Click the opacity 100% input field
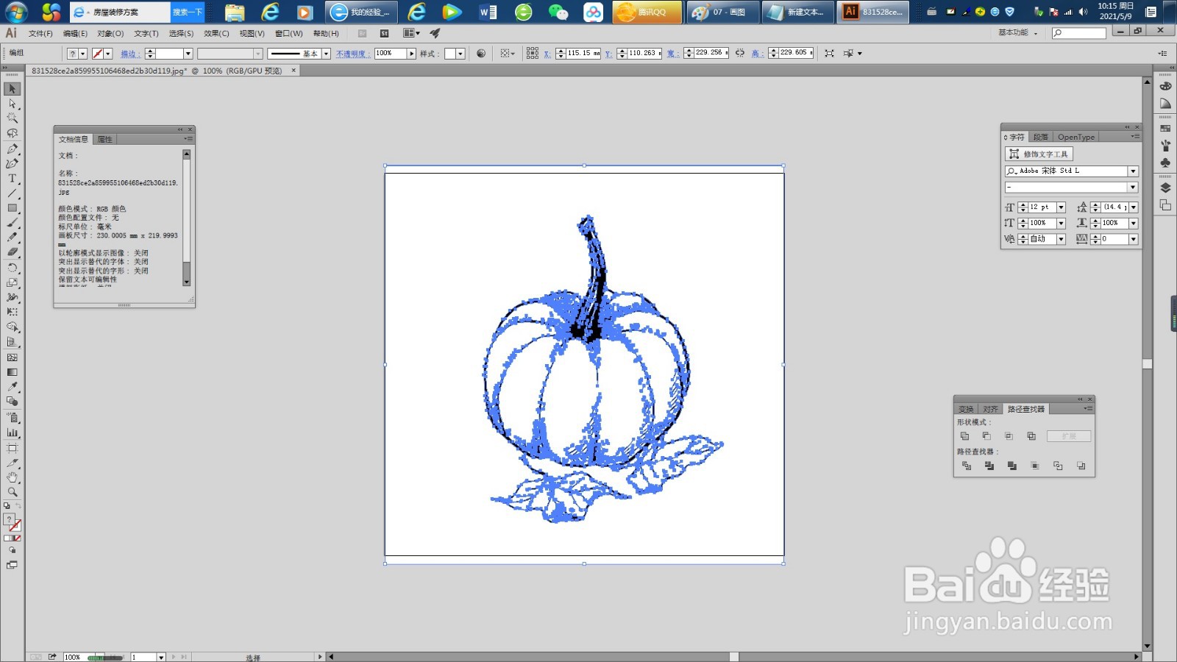The width and height of the screenshot is (1177, 662). (x=391, y=53)
